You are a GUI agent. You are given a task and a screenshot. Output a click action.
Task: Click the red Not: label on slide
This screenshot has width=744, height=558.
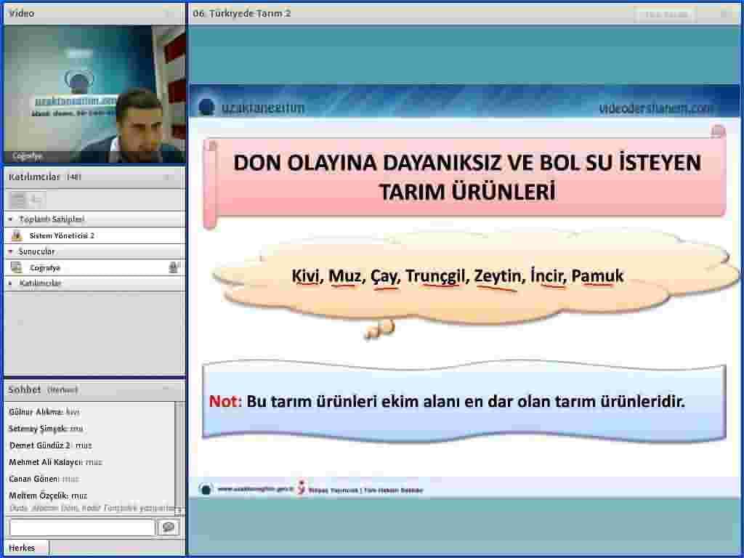coord(225,401)
